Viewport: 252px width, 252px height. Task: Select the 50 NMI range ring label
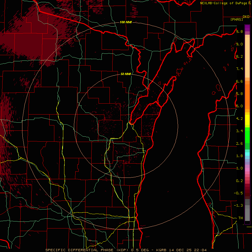[x=126, y=74]
